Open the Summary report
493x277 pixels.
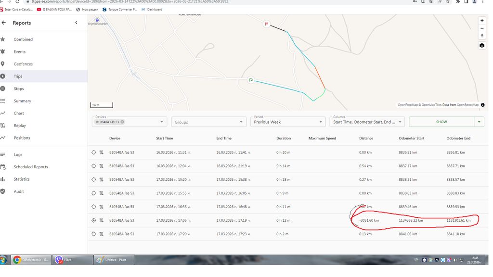pos(22,101)
